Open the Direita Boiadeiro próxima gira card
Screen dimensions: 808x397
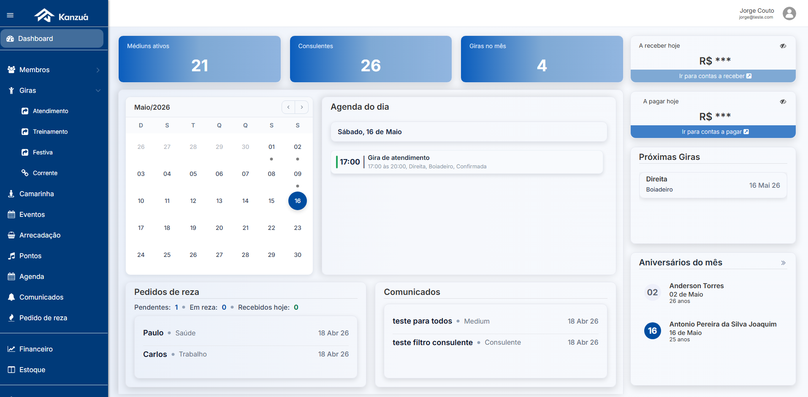tap(713, 185)
